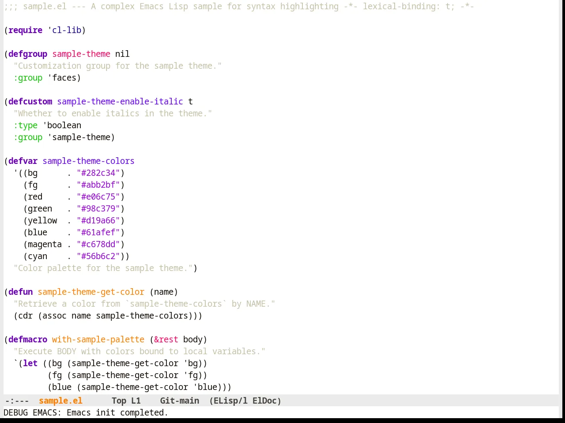Click the 'defmacro' keyword
This screenshot has height=423, width=565.
point(28,339)
